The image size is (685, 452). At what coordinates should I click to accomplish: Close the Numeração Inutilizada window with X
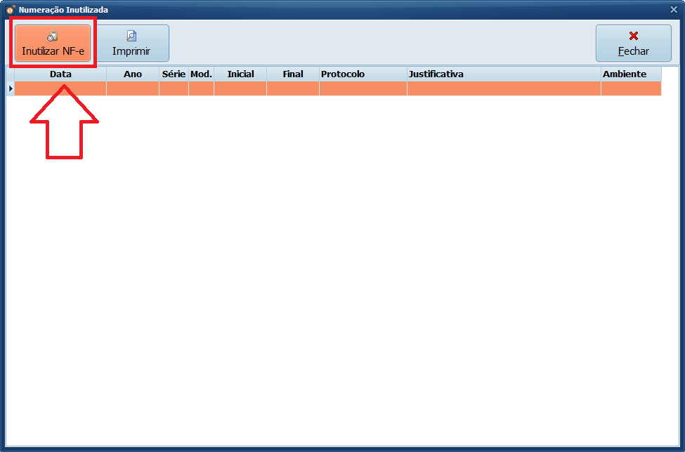click(674, 10)
